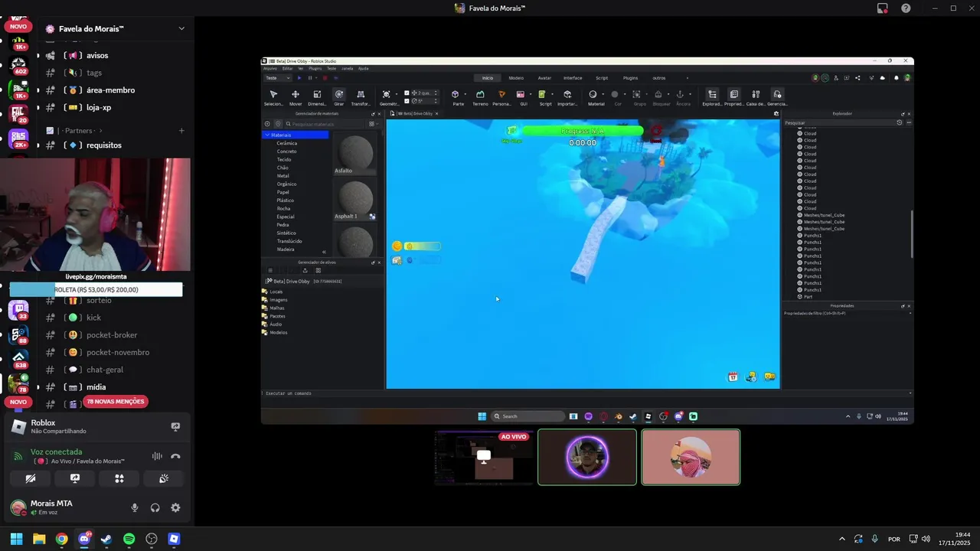Image resolution: width=980 pixels, height=551 pixels.
Task: Toggle Discord camera on or off
Action: (x=31, y=478)
